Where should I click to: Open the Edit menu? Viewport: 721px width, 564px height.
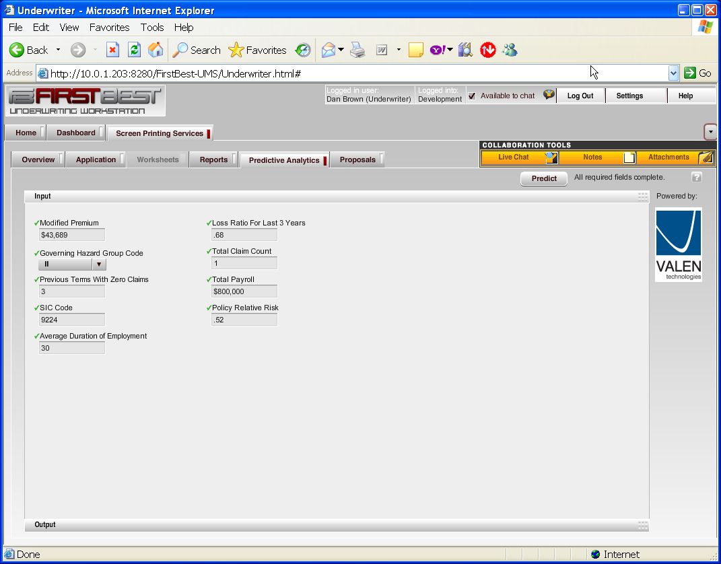point(41,28)
